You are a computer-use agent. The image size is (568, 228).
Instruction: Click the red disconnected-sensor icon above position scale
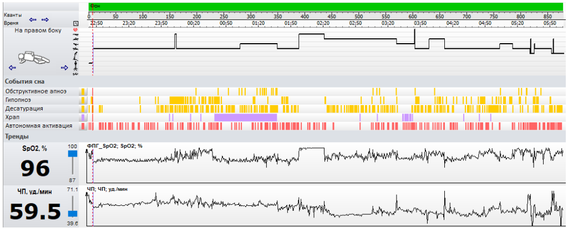(75, 30)
